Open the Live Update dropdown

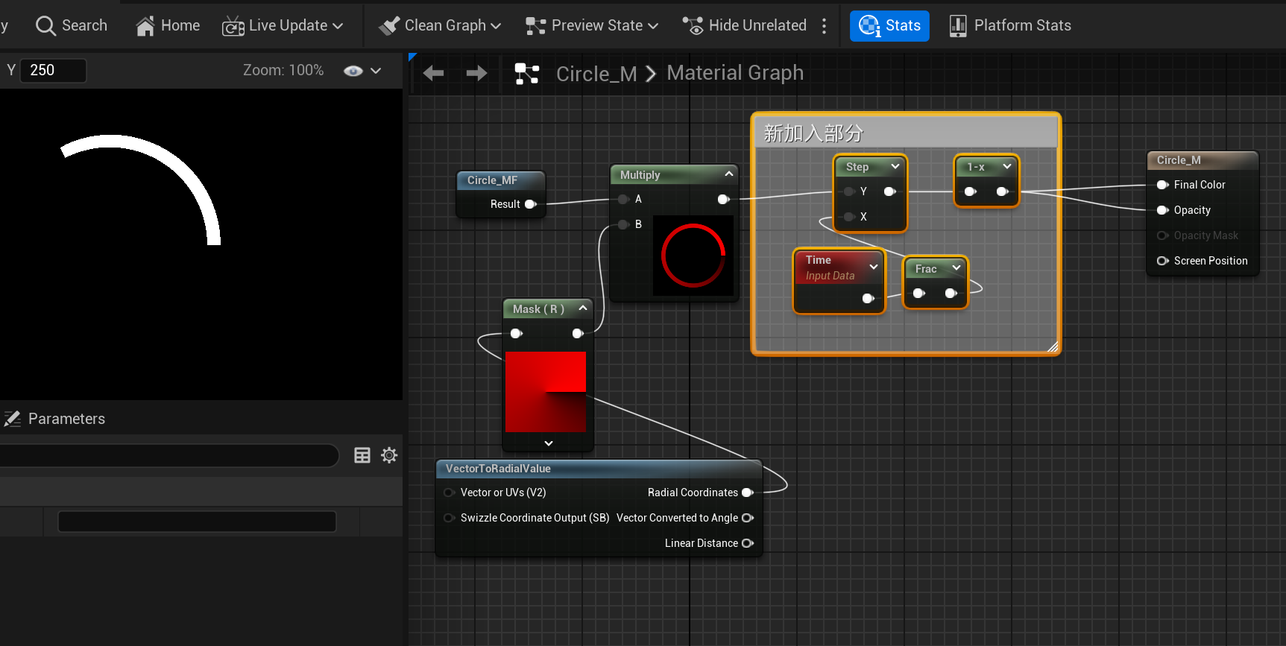(338, 26)
